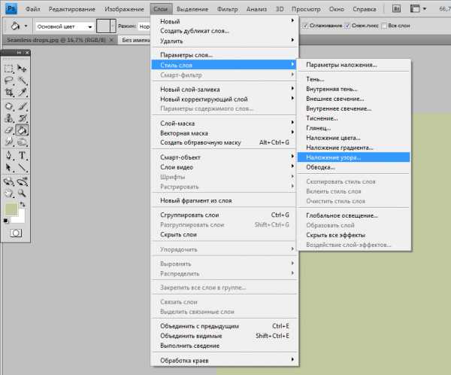Switch to Seamless drops.jpg document tab
The width and height of the screenshot is (451, 375).
[x=47, y=39]
